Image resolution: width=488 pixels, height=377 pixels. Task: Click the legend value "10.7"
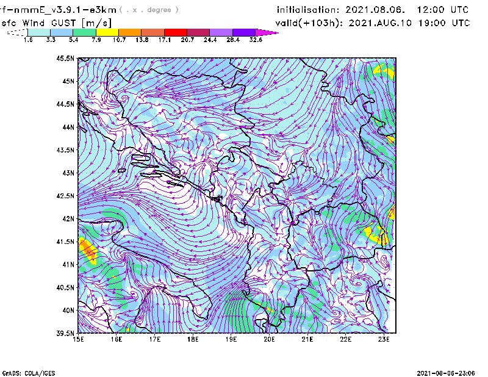[x=119, y=40]
